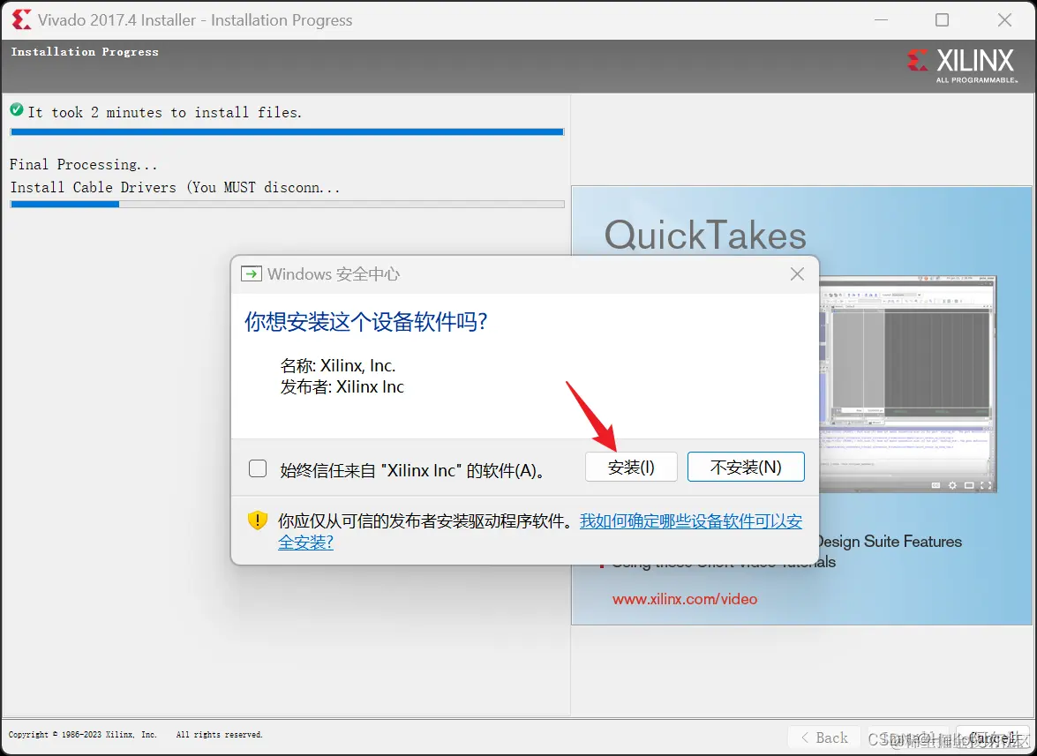
Task: Toggle captions in QuickTakes video player
Action: click(x=936, y=485)
